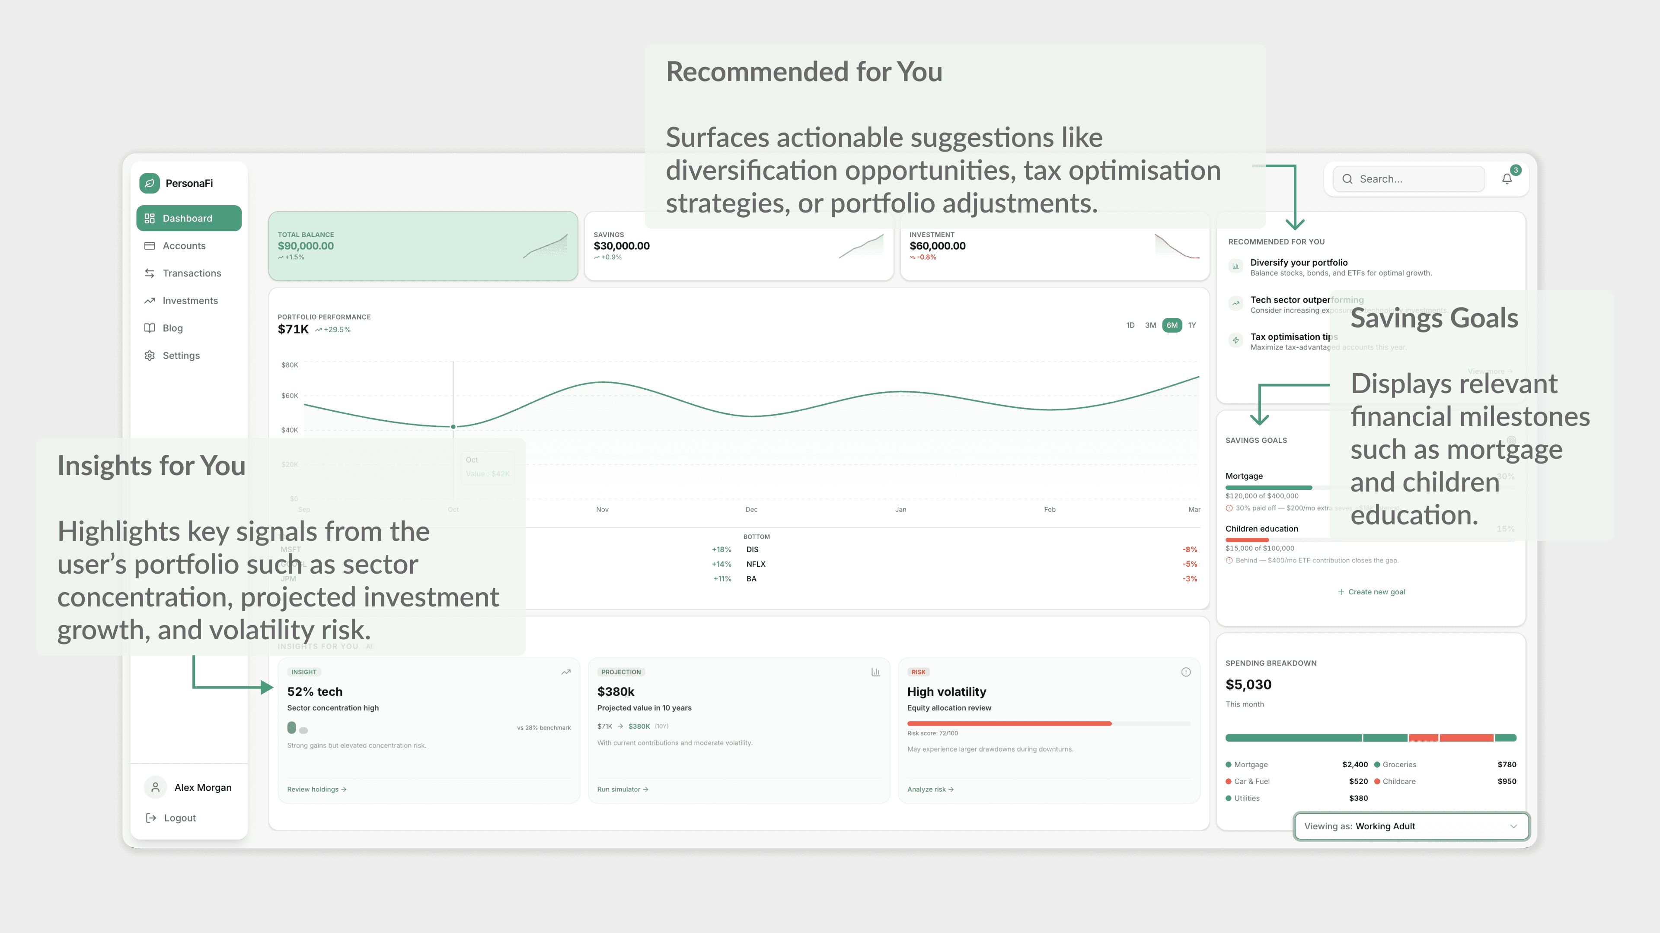Click the info icon on High volatility card

(x=1186, y=672)
